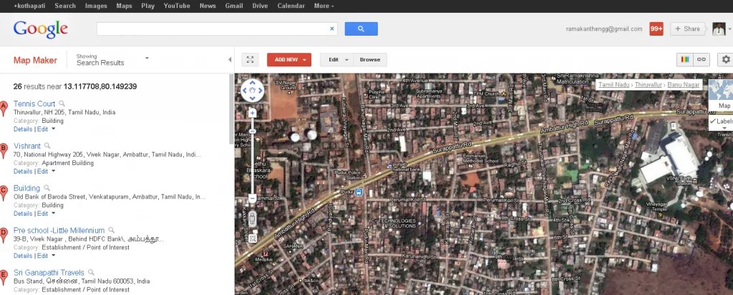Viewport: 733px width, 295px height.
Task: Expand the arrow below Labels
Action: [724, 129]
